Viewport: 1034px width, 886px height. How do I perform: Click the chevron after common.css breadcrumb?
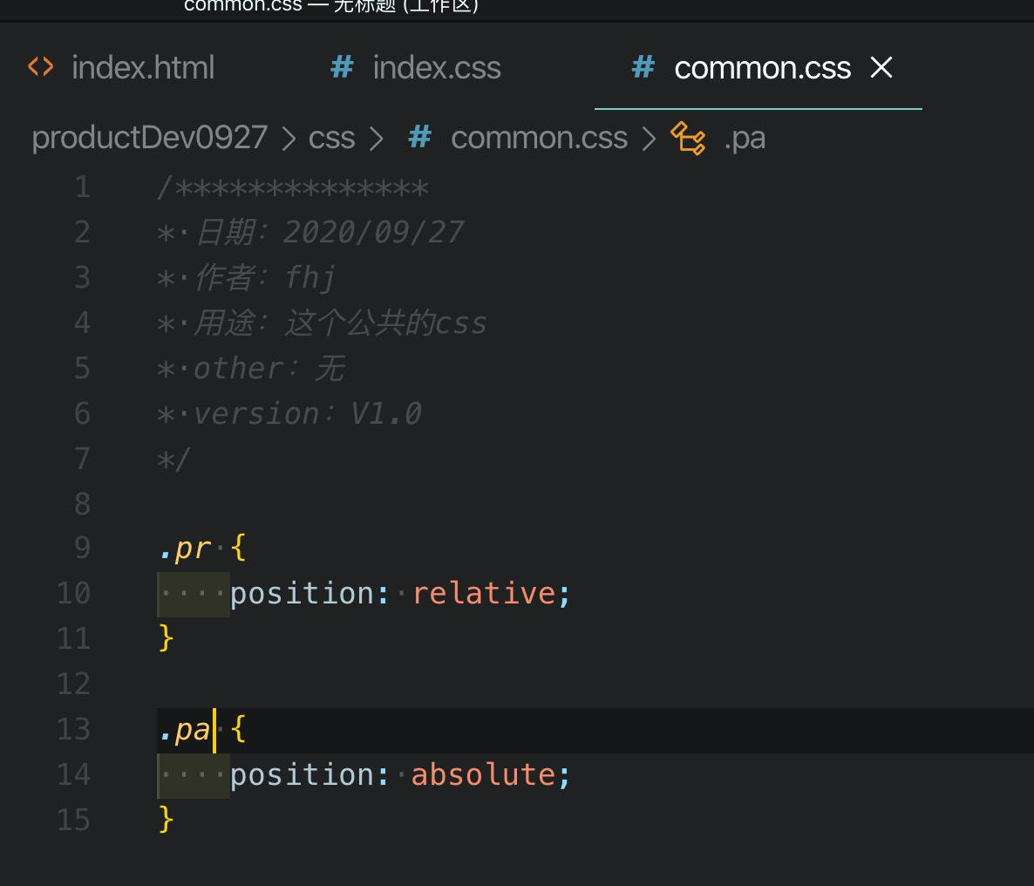[650, 139]
